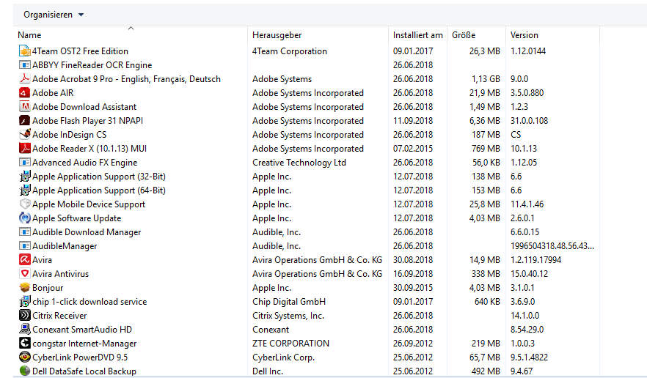Screen dimensions: 647x378
Task: Click the Conexant SmartAudio HD icon
Action: (x=25, y=330)
